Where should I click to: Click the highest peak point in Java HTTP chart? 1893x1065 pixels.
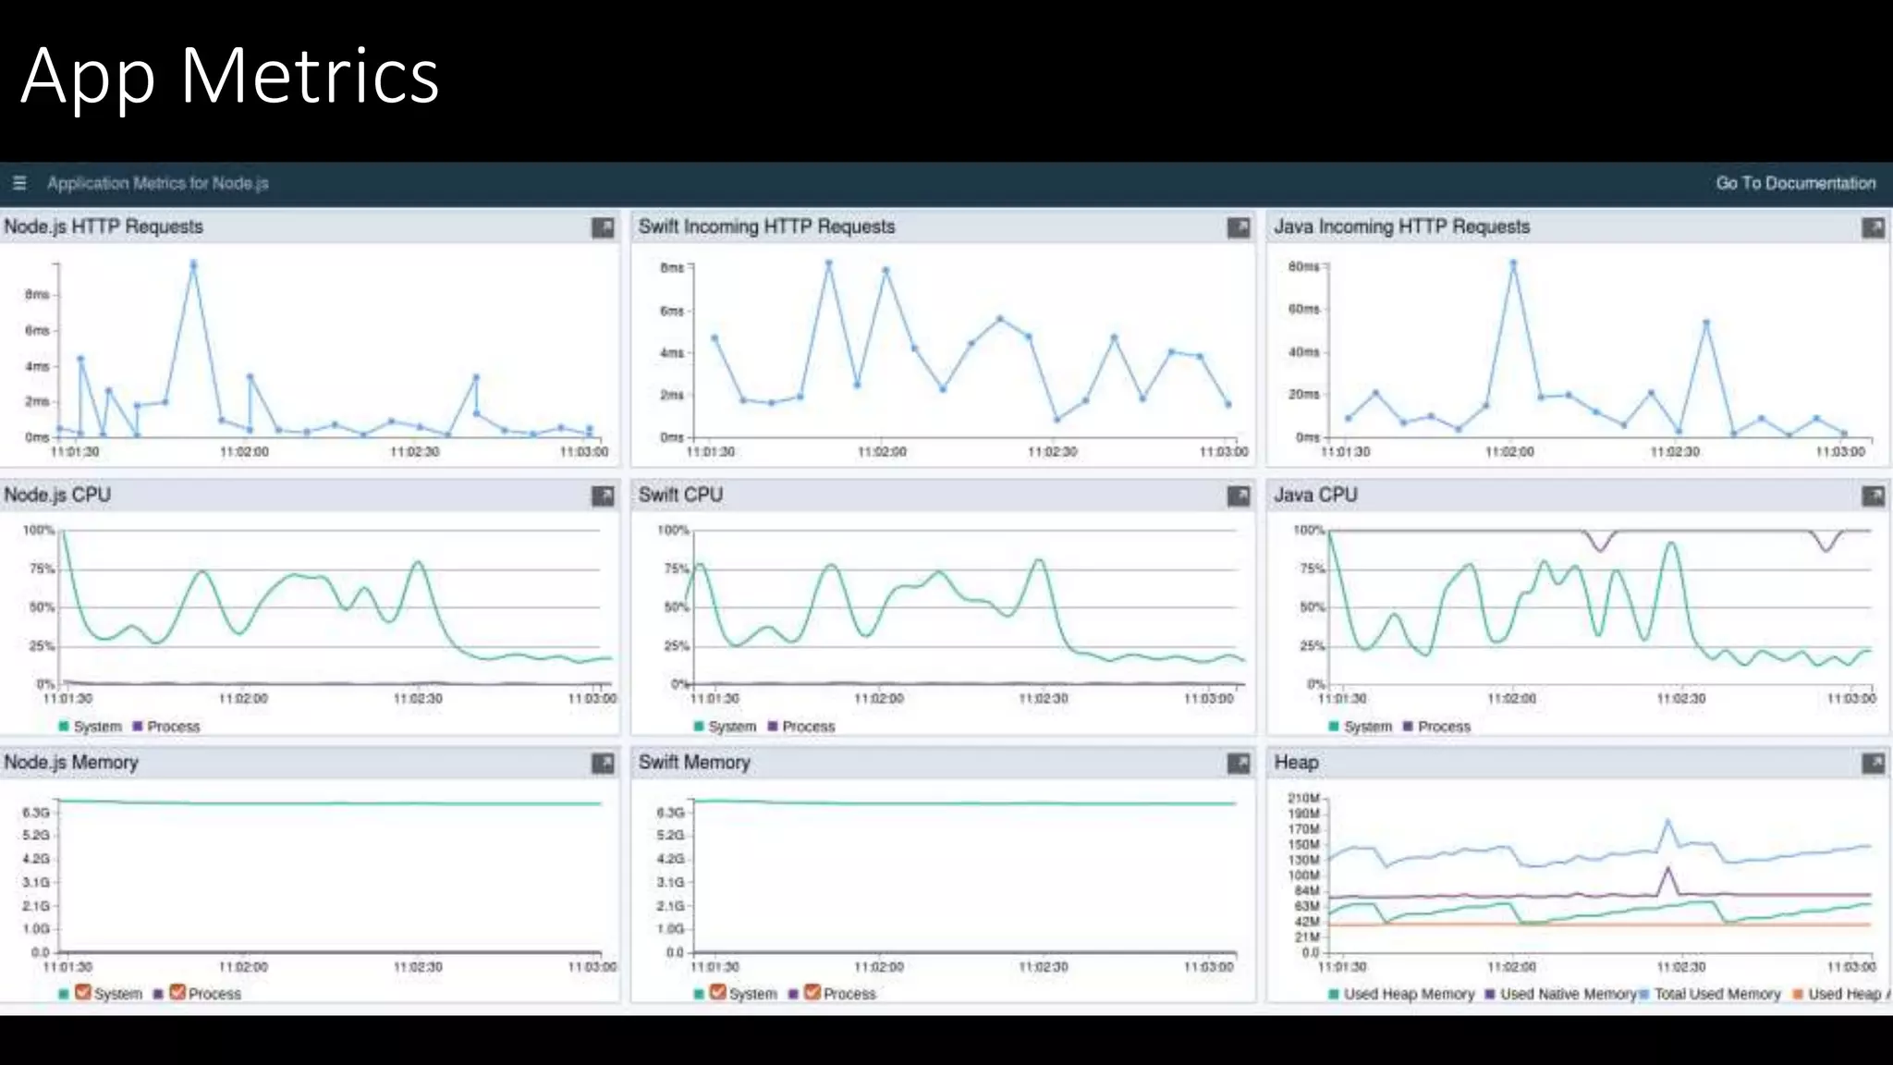click(1513, 263)
